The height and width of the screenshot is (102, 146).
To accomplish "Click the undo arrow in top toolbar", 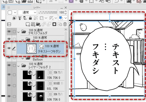I will (116, 1).
